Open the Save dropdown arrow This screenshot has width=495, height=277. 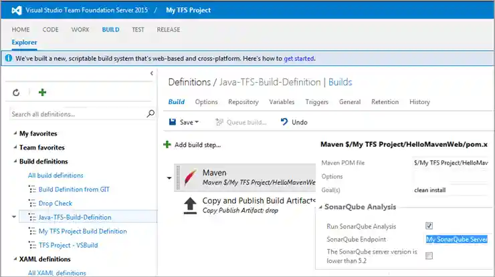195,123
